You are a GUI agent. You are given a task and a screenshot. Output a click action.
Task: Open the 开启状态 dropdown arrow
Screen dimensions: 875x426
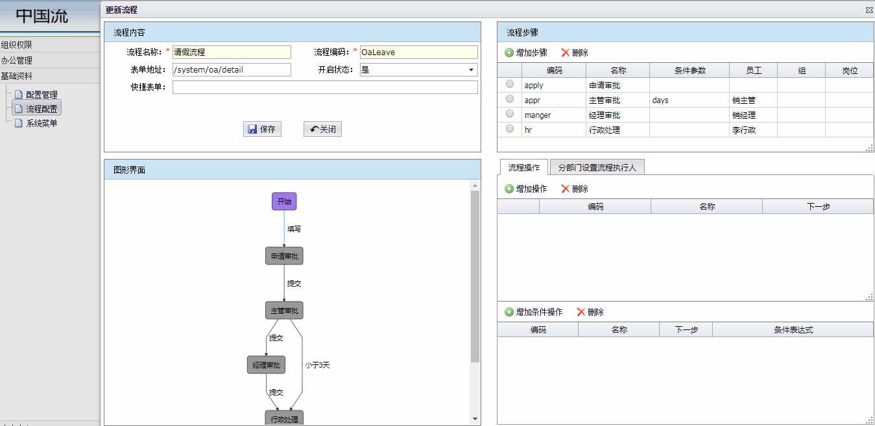click(471, 70)
